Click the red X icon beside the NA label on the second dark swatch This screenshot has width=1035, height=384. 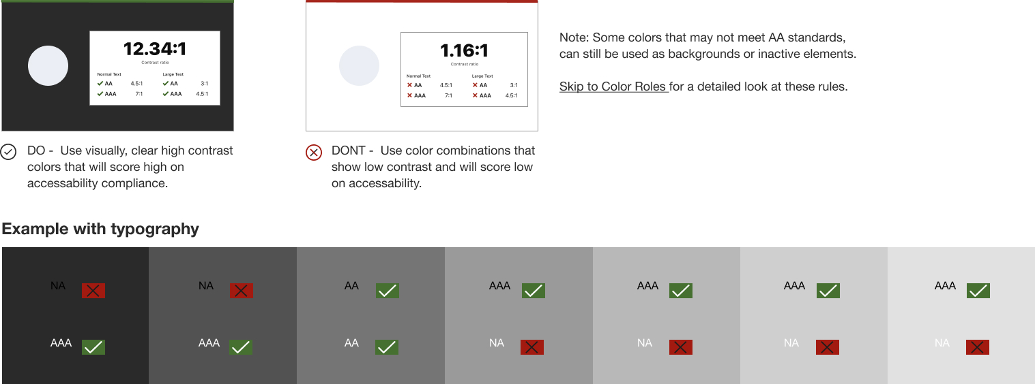(x=242, y=291)
